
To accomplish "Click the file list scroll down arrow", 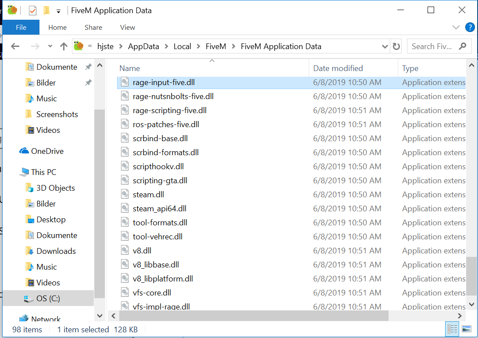I will point(471,305).
